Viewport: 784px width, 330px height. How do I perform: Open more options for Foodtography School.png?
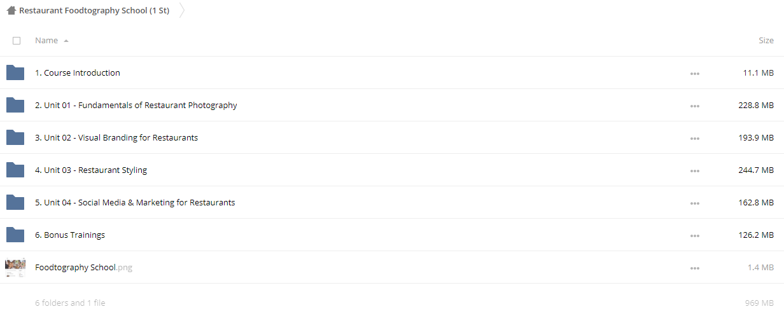click(694, 268)
